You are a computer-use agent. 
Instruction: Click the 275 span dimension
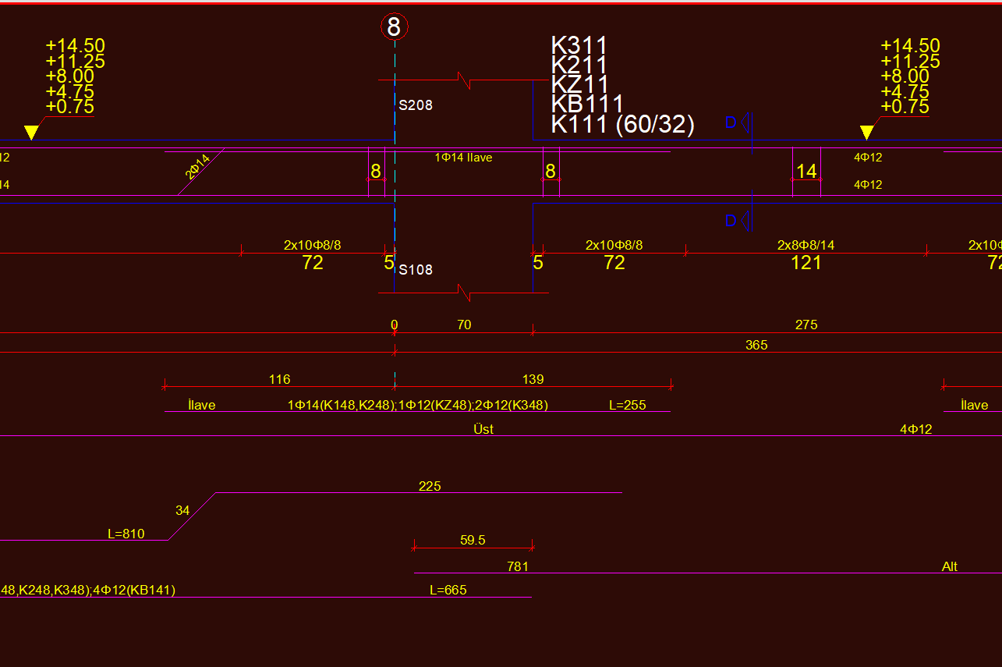(806, 325)
